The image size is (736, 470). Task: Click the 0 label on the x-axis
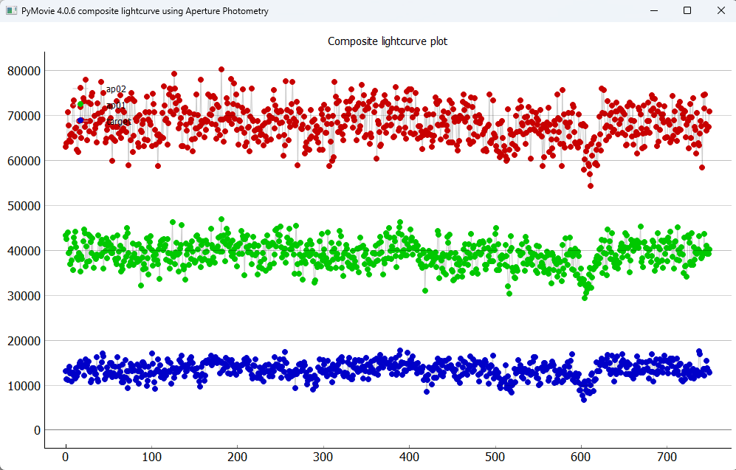[66, 457]
